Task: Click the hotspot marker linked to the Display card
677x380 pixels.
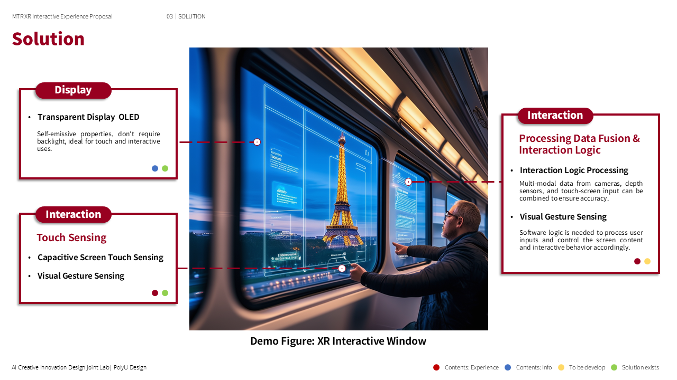Action: click(257, 142)
